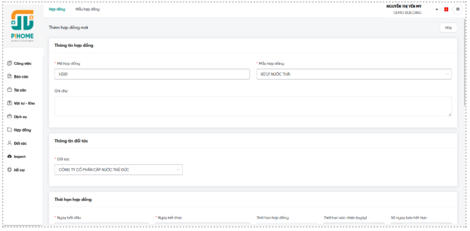Click the Import cloud icon
470x231 pixels.
[9, 157]
